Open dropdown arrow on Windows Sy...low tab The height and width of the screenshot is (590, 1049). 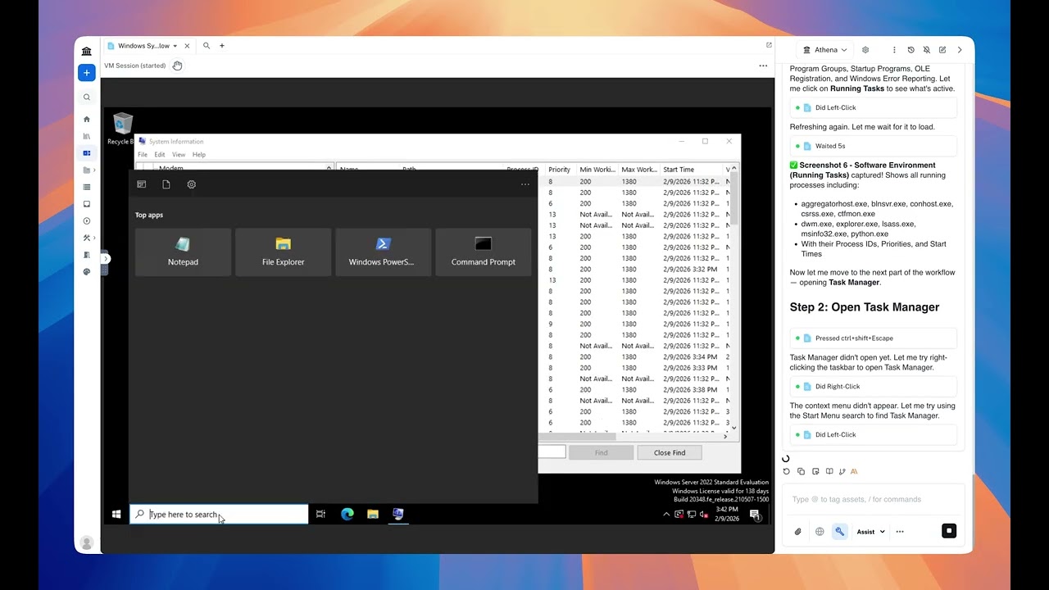(175, 46)
